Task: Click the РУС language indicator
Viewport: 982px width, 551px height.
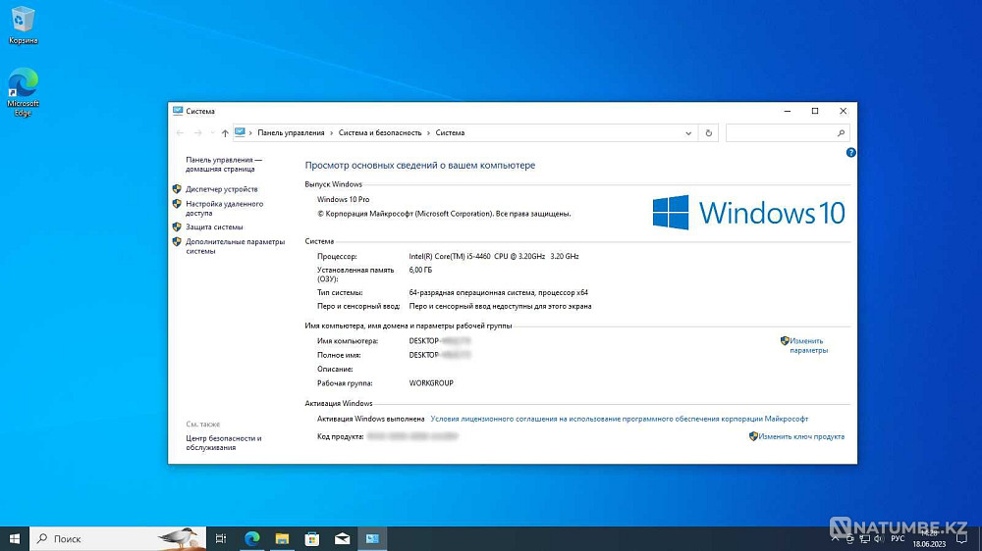Action: 898,538
